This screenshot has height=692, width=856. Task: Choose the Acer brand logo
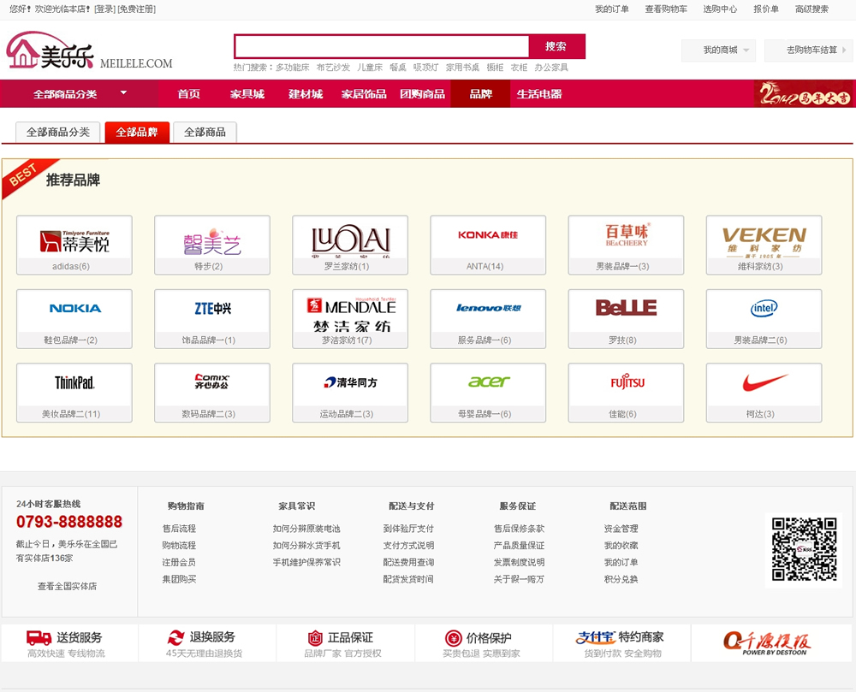pos(488,382)
